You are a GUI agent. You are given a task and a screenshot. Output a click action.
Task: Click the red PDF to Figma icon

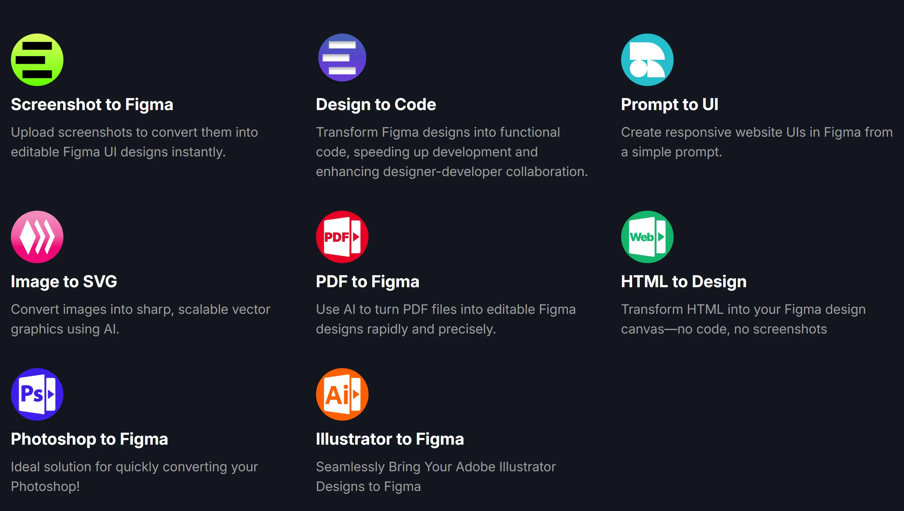pos(342,237)
